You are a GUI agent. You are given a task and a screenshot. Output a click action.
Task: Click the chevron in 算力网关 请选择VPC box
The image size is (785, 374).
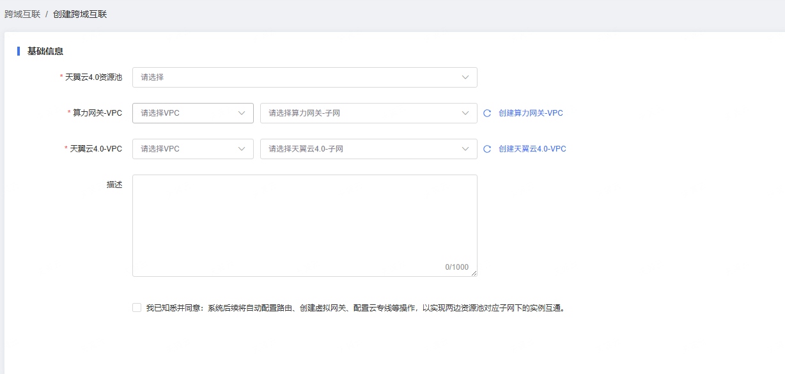(x=242, y=113)
